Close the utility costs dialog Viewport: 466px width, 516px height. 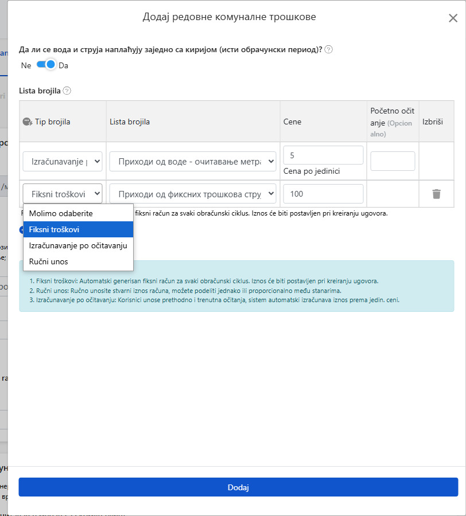tap(453, 18)
